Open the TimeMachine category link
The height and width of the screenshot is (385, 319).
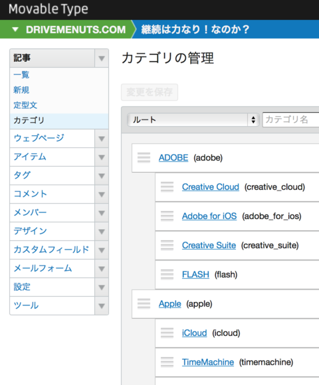pyautogui.click(x=208, y=362)
